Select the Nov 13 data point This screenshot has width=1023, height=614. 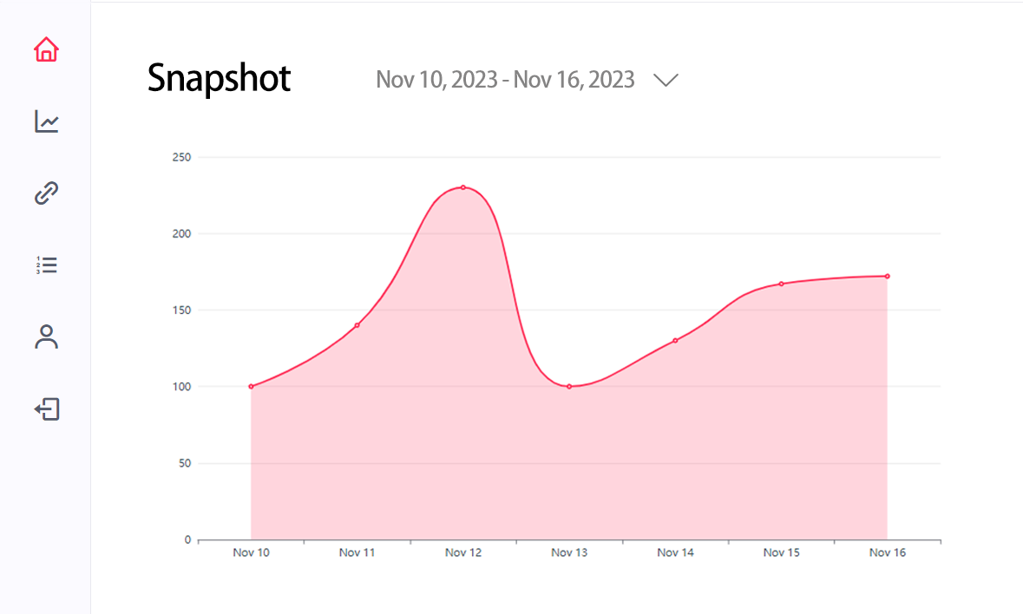569,386
